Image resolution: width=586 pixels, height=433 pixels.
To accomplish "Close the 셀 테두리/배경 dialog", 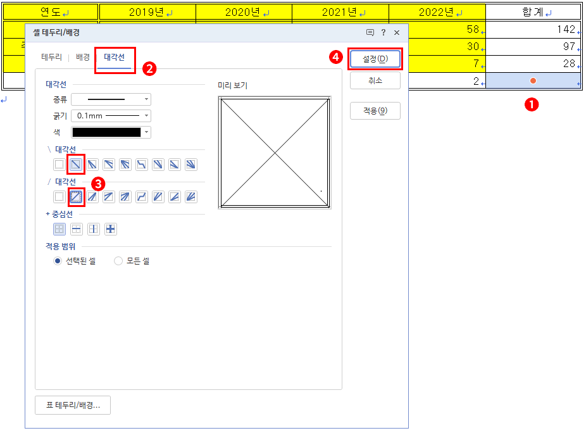I will point(397,32).
